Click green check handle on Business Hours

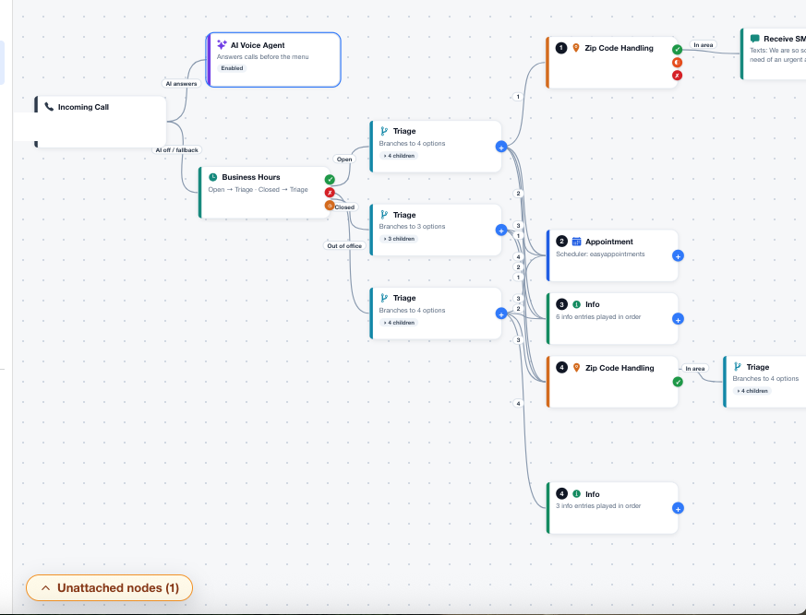click(x=330, y=180)
